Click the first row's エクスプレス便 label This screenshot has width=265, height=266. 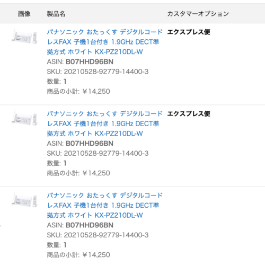[x=189, y=32]
